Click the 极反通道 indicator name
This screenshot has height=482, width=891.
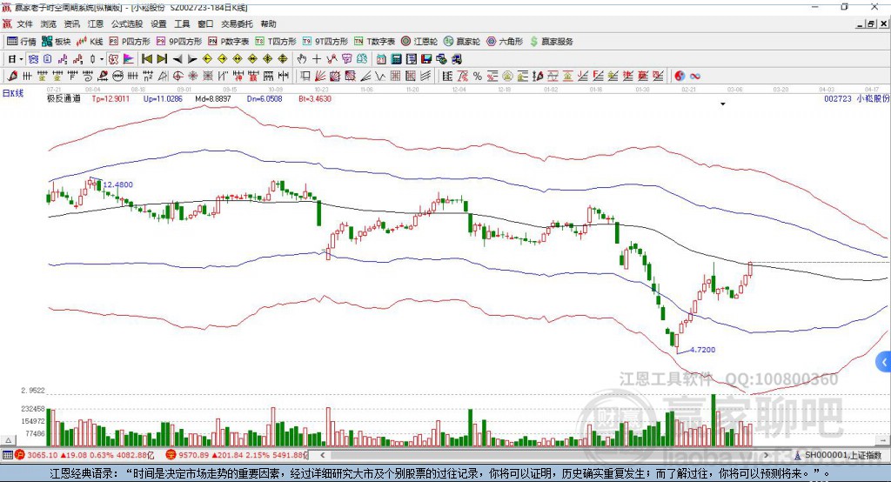[64, 98]
